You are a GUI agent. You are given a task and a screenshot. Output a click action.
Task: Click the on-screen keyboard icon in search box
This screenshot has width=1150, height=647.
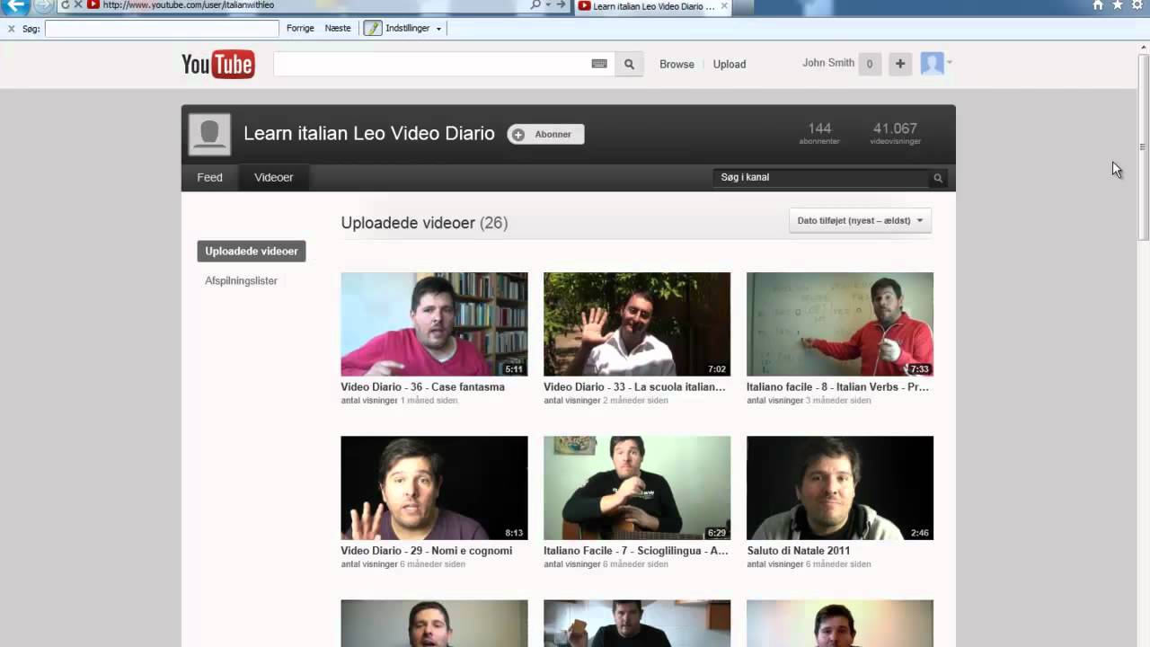click(x=599, y=64)
